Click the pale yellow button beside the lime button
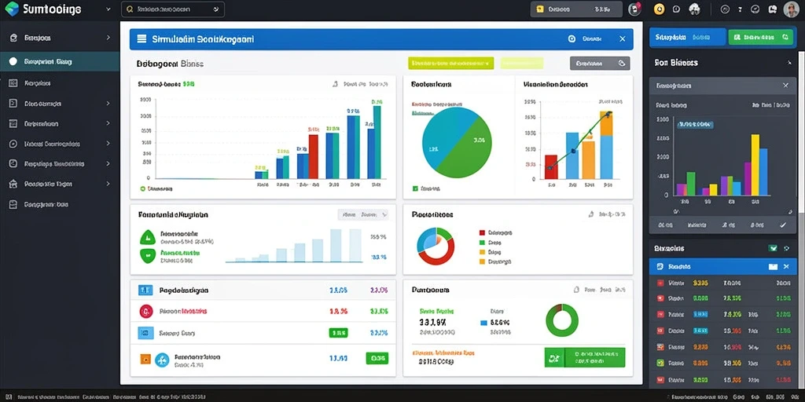Screen dimensions: 805x402 pos(522,63)
